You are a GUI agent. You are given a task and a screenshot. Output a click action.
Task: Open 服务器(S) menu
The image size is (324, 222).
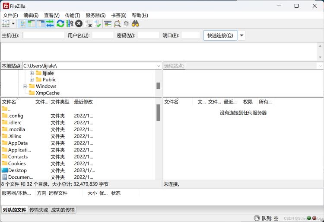point(95,15)
